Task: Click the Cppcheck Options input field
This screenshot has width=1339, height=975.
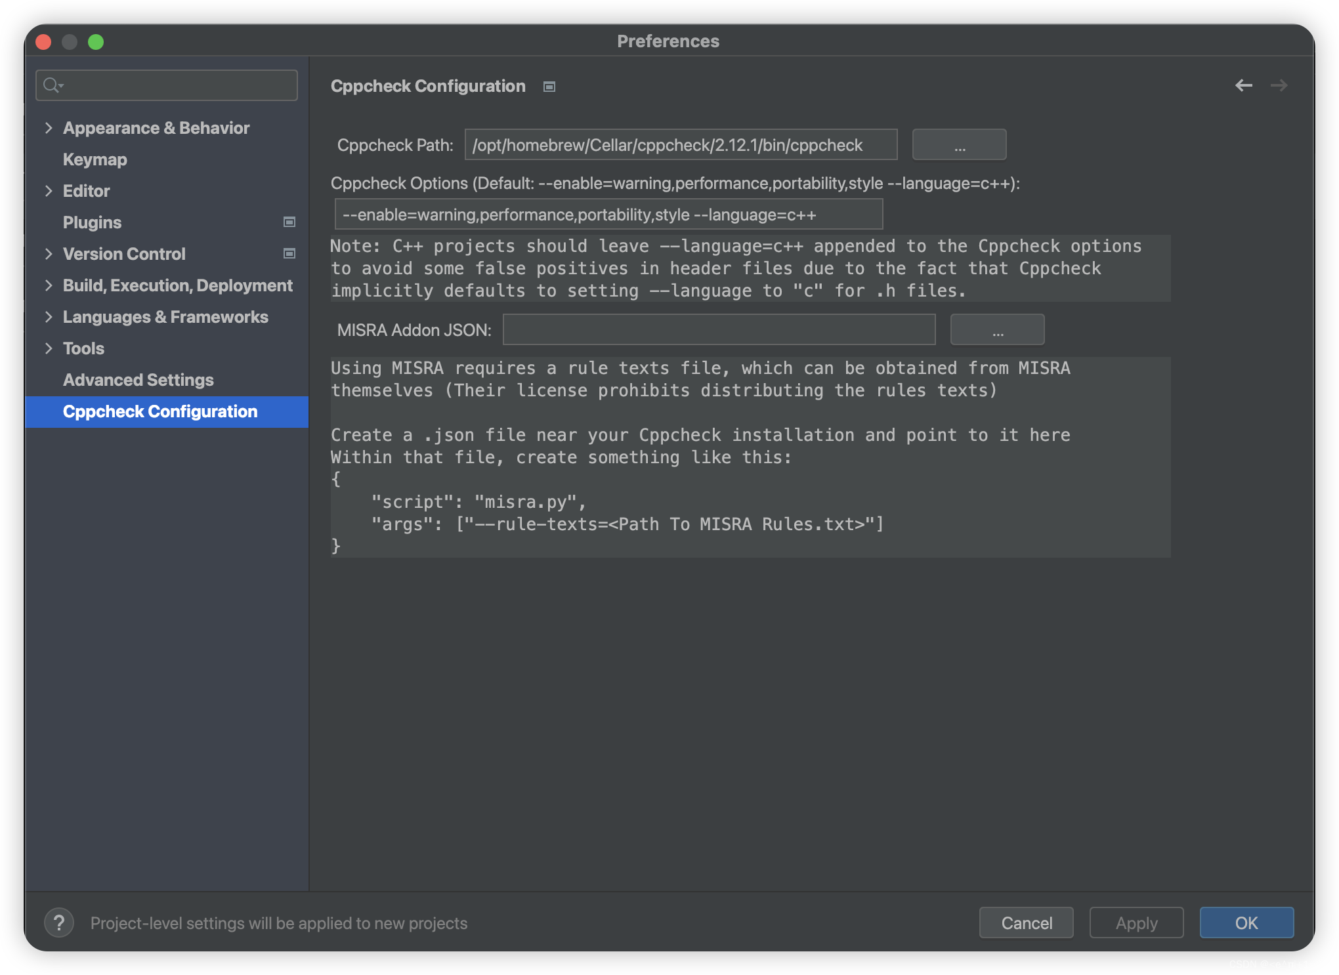Action: [x=609, y=214]
